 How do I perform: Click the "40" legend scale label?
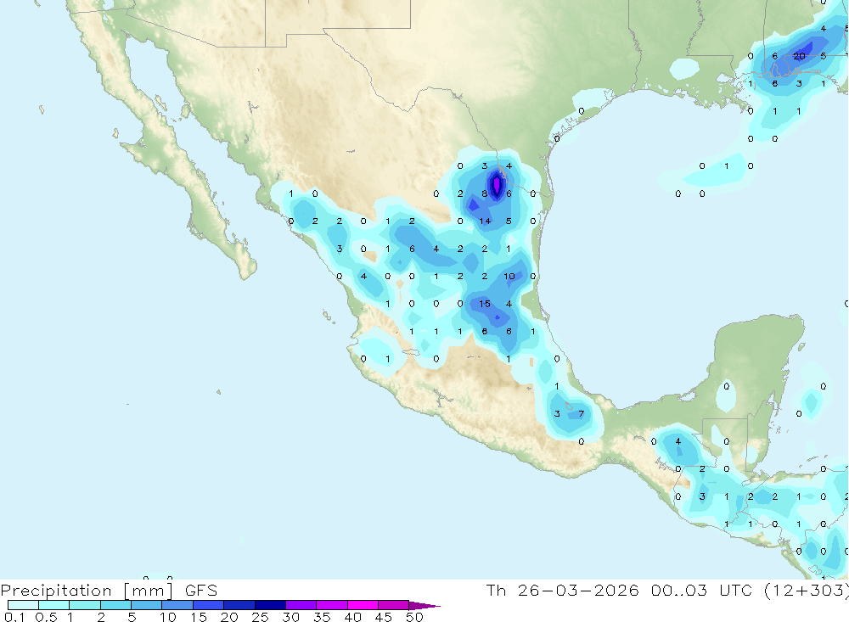tap(352, 617)
